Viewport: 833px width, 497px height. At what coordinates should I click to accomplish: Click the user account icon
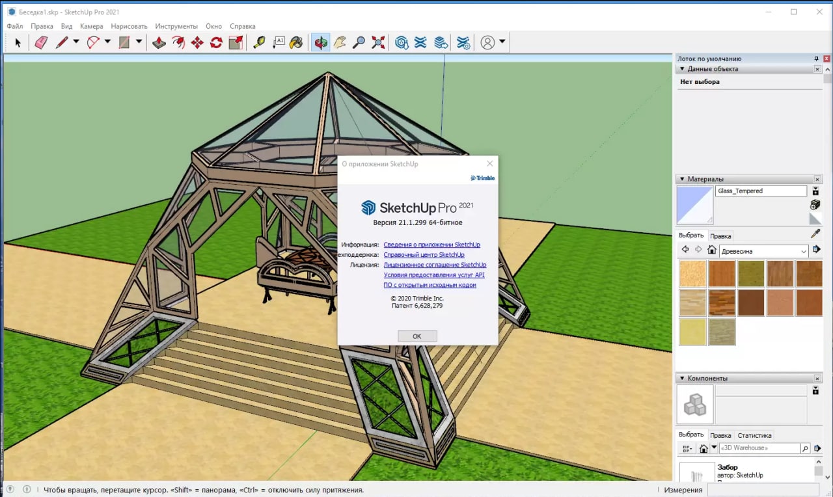pyautogui.click(x=487, y=43)
